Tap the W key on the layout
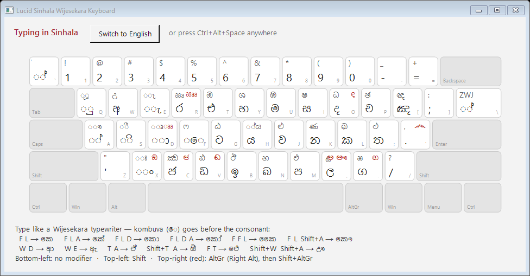Viewport: 530px width, 276px height. click(123, 103)
